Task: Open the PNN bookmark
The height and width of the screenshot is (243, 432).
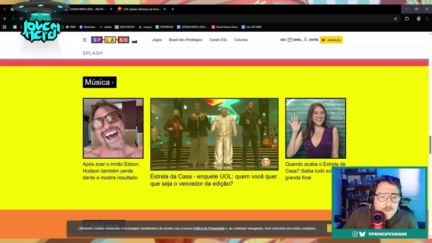Action: [71, 27]
